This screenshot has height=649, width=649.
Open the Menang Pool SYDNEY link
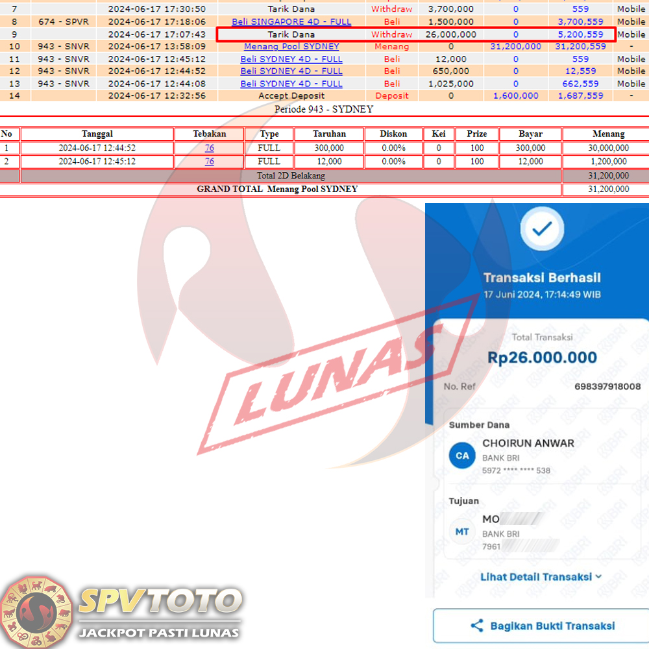point(291,47)
